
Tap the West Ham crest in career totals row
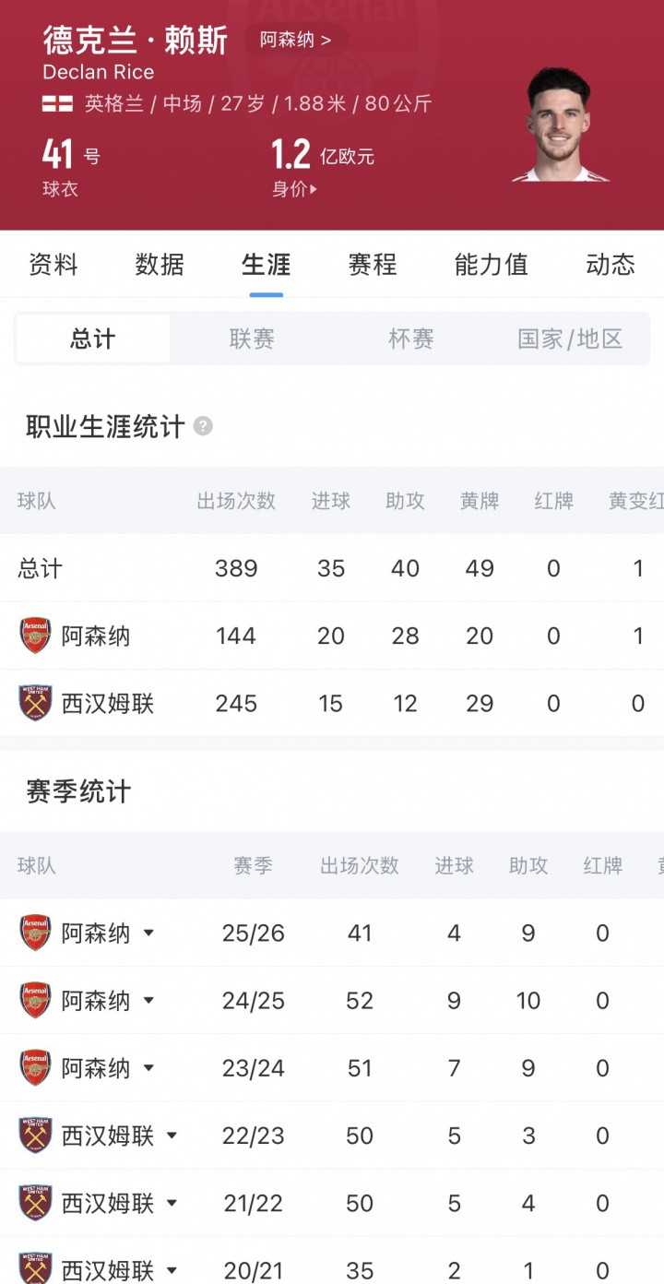click(36, 703)
